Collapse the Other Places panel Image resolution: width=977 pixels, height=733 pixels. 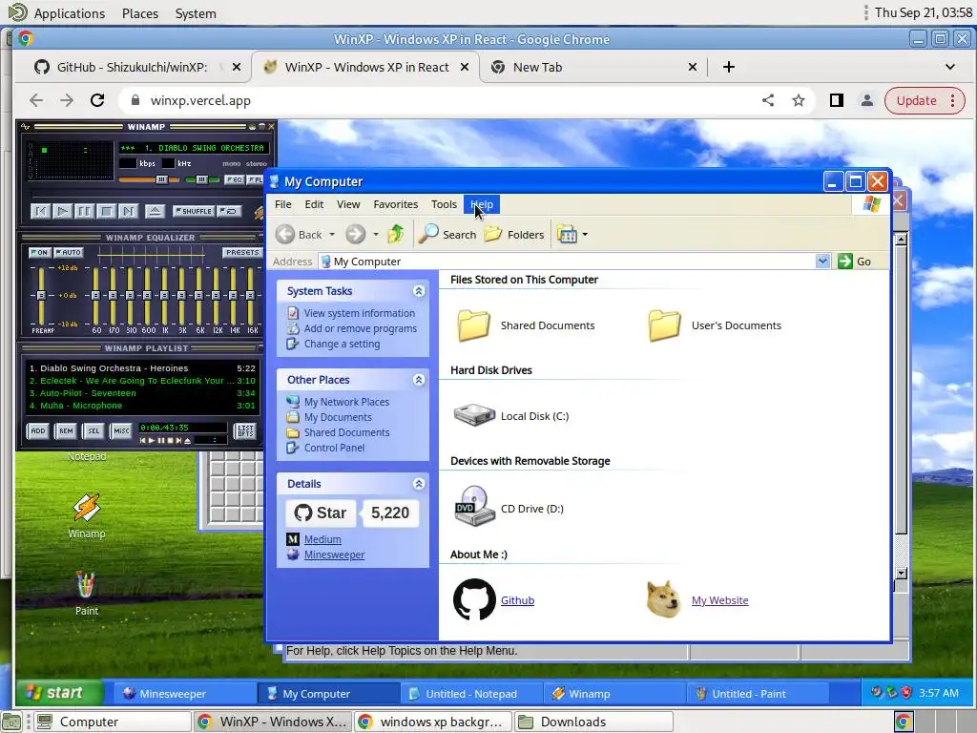click(x=419, y=380)
